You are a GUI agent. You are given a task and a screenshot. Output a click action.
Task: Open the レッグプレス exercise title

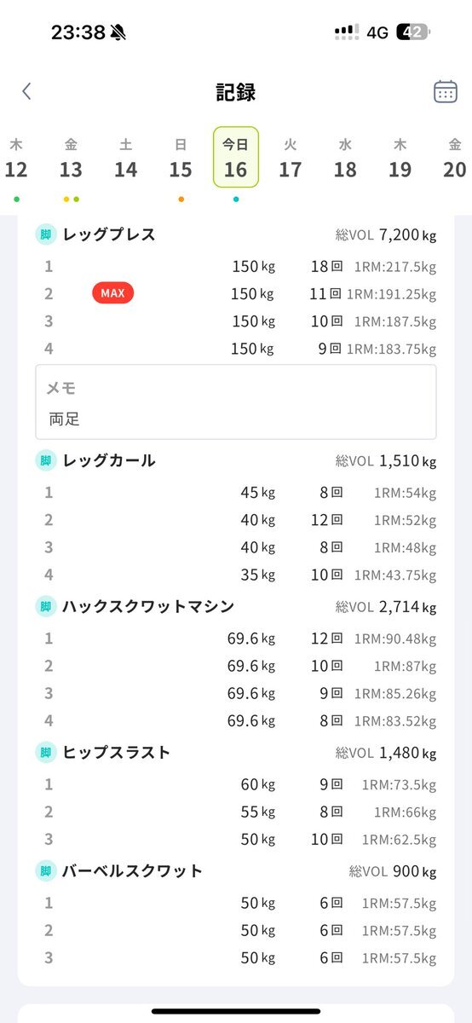point(109,234)
